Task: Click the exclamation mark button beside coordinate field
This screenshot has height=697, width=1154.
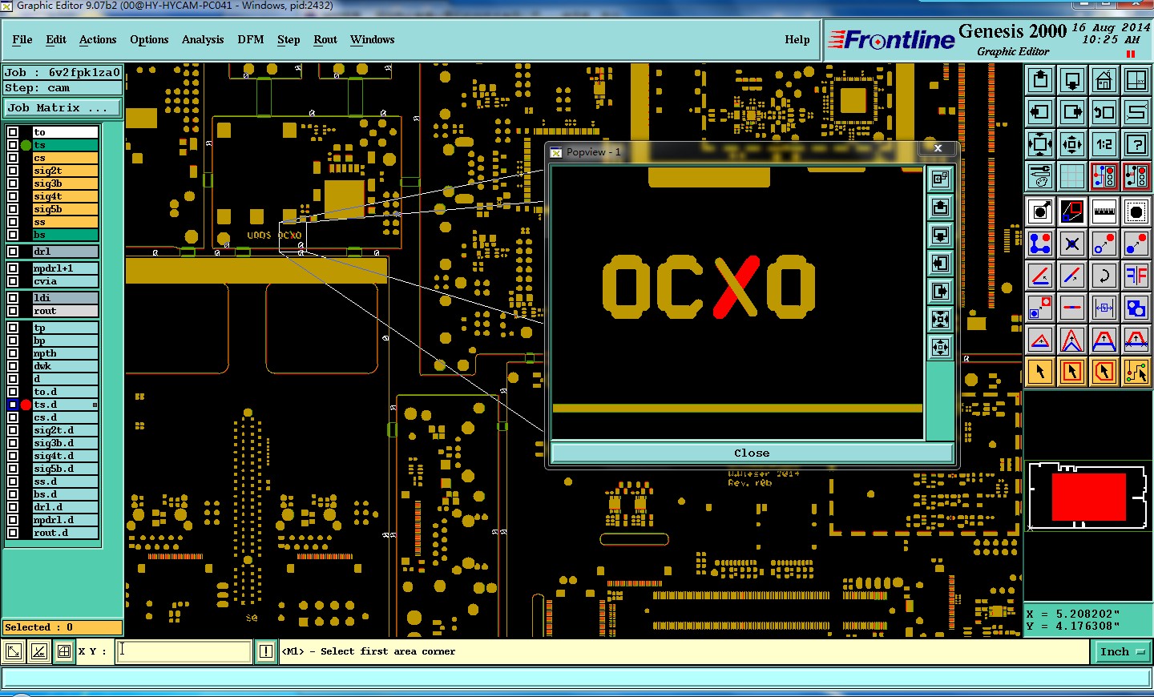Action: click(266, 651)
